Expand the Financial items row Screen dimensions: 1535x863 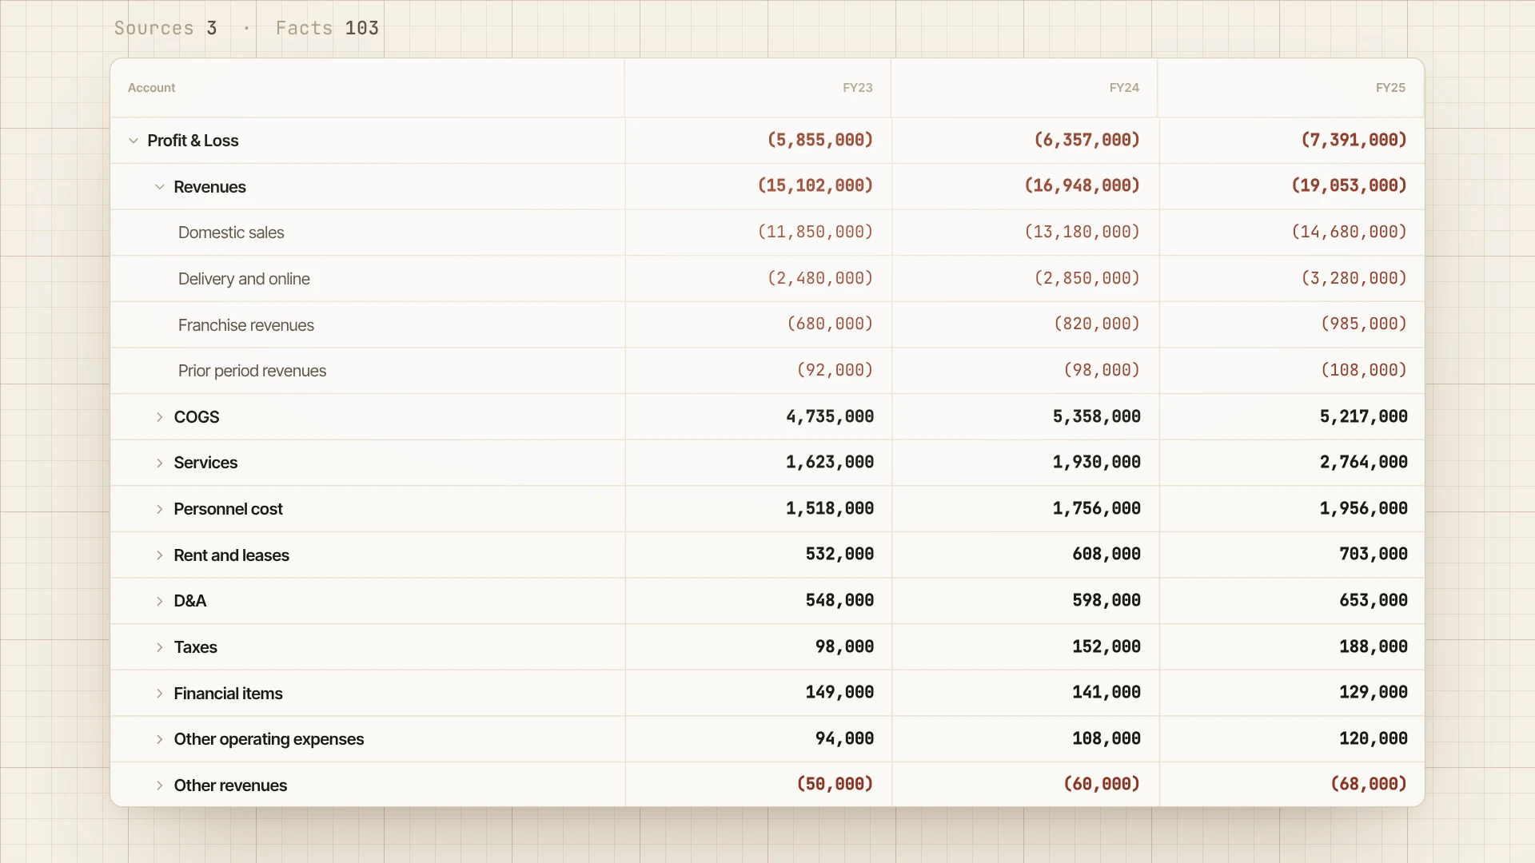coord(160,694)
